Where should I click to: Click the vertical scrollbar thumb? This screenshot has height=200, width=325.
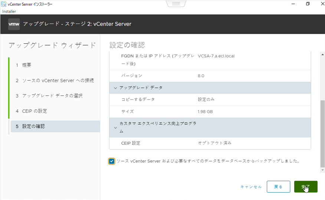tap(322, 134)
